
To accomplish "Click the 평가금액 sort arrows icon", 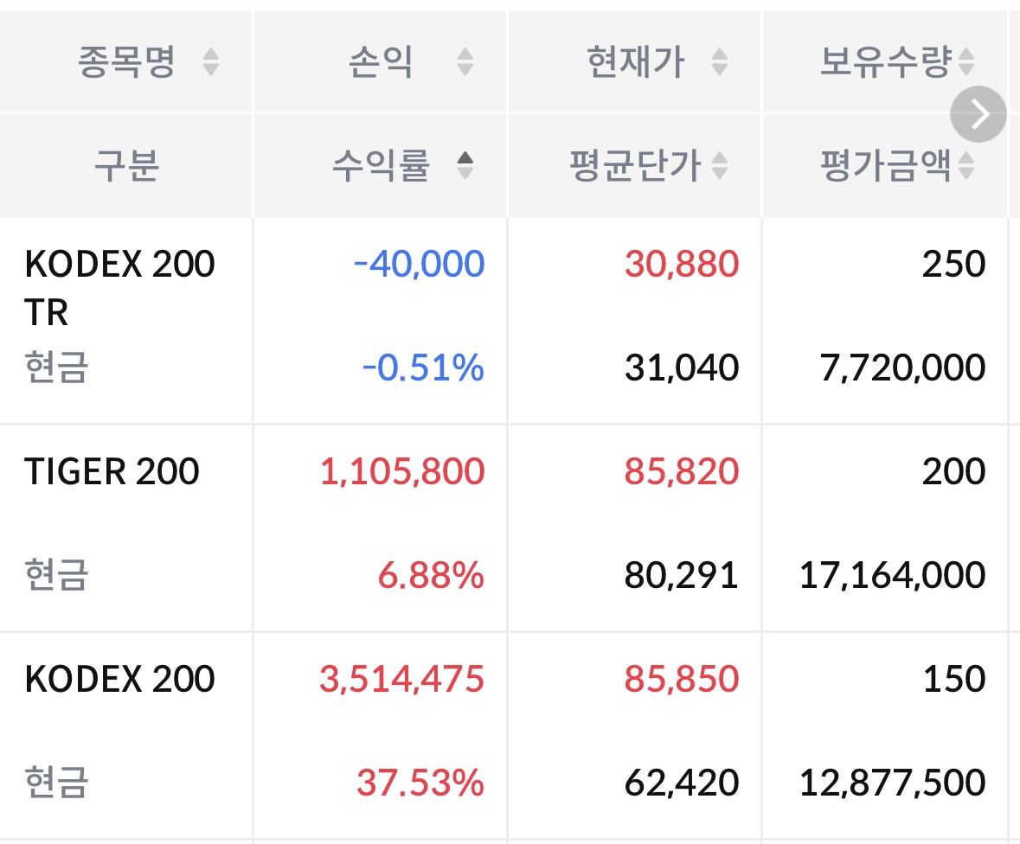I will click(x=965, y=165).
